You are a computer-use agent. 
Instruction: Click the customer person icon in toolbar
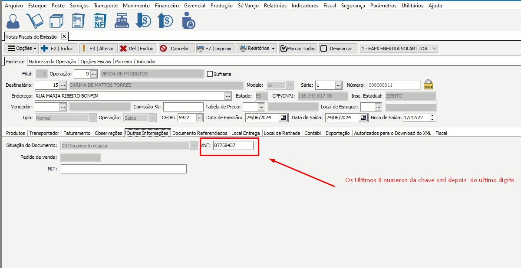point(13,21)
